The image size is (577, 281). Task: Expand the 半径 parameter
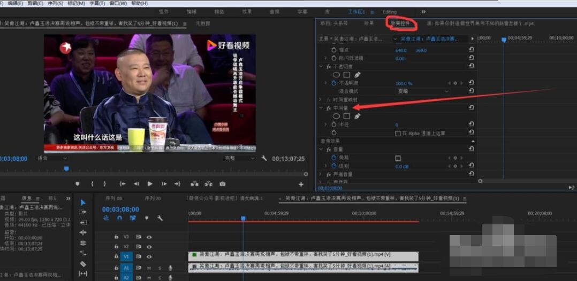325,124
